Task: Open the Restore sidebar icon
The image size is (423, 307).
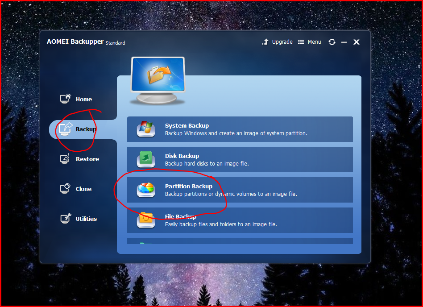Action: point(65,158)
